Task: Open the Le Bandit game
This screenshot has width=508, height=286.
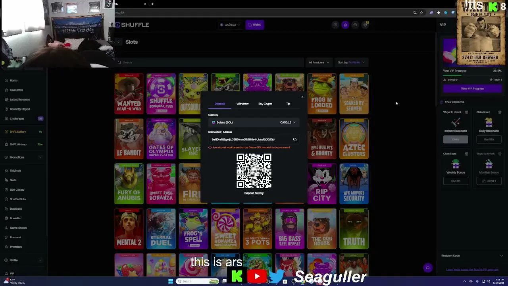Action: coord(129,139)
